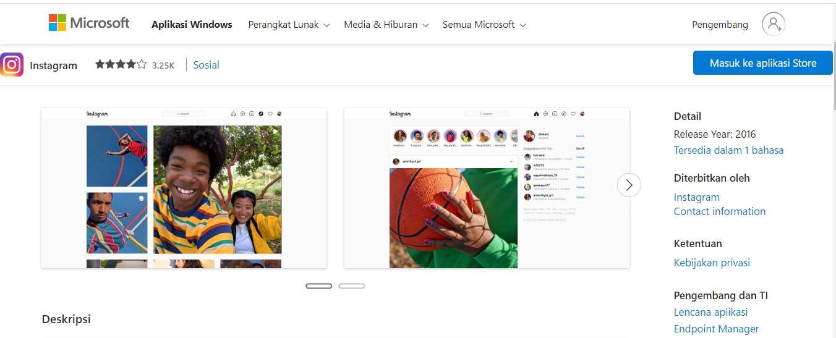The image size is (836, 338).
Task: Click the Pengembang dan TI heading
Action: click(x=721, y=295)
